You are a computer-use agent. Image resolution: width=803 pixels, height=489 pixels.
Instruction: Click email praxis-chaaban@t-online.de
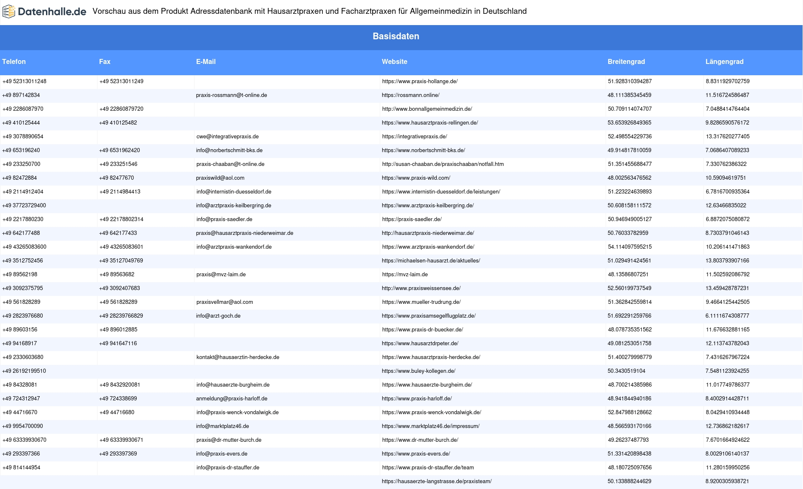[x=230, y=164]
